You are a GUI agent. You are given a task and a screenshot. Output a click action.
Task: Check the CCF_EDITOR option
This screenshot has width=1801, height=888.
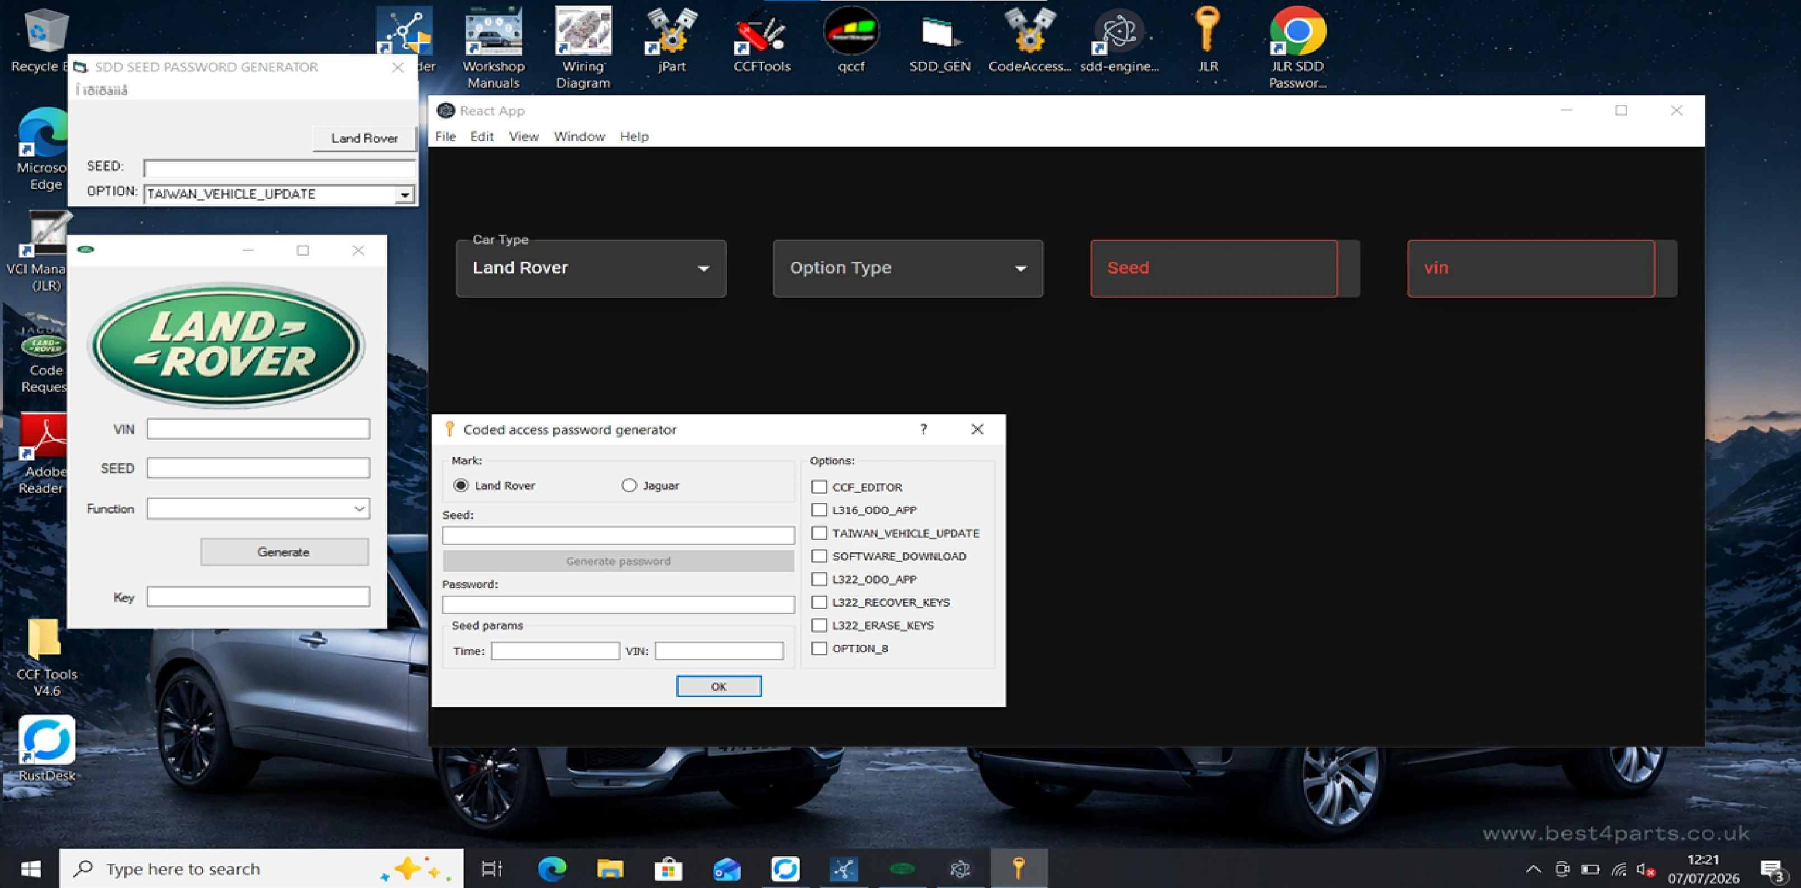819,486
